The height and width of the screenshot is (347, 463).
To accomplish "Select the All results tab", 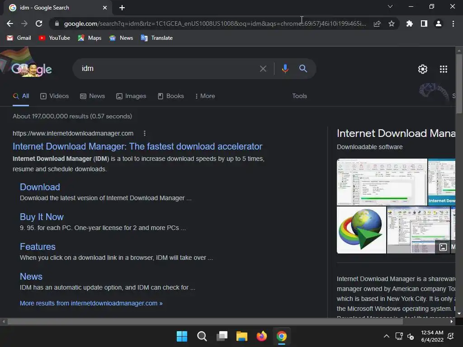I will click(21, 96).
